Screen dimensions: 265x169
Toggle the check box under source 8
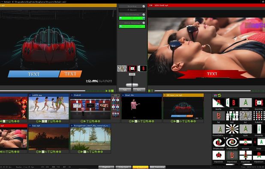85,152
